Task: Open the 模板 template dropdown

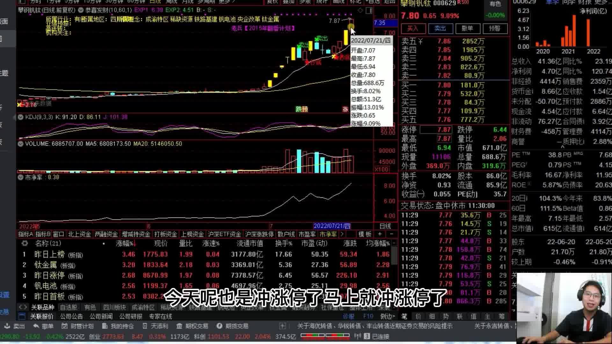Action: tap(365, 234)
